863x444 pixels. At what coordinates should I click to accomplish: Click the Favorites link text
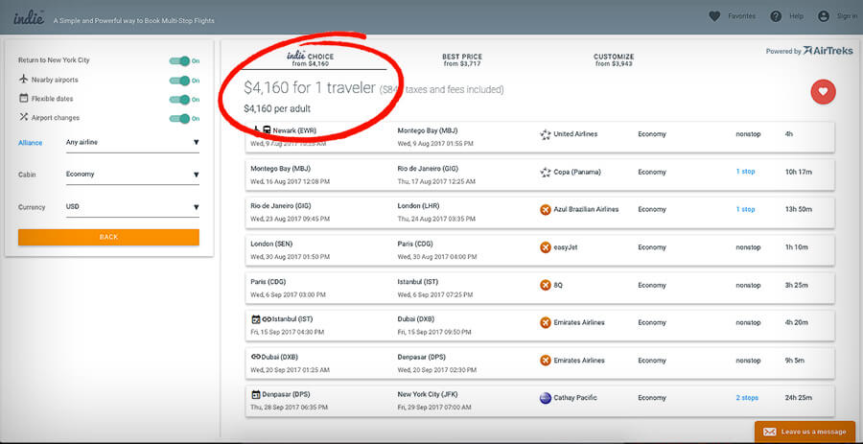point(741,16)
